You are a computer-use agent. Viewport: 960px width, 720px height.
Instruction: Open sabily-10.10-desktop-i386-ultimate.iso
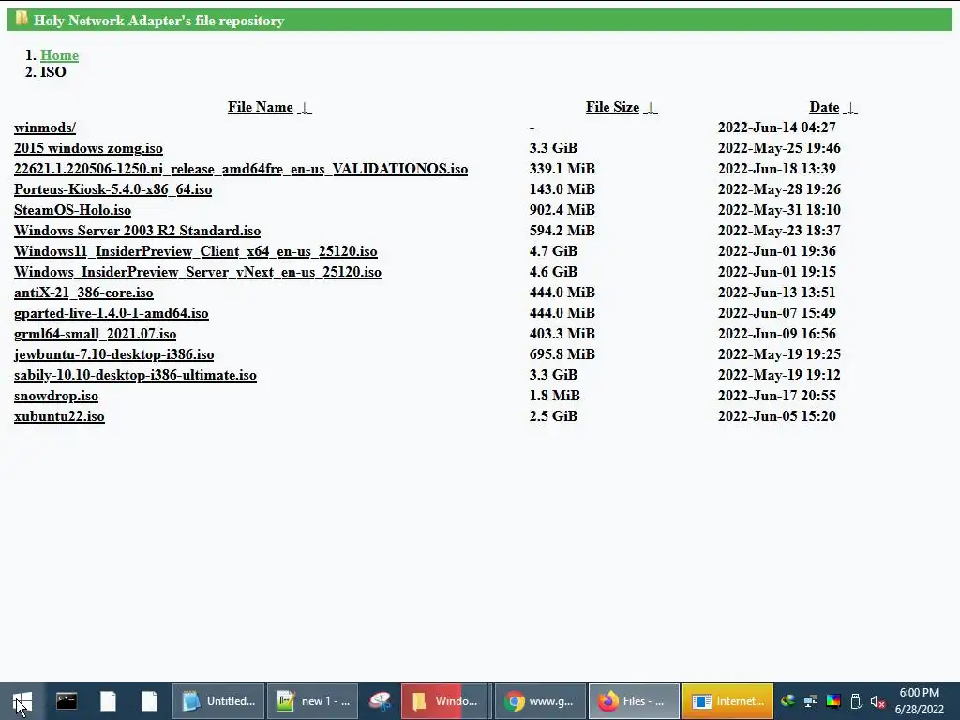135,375
